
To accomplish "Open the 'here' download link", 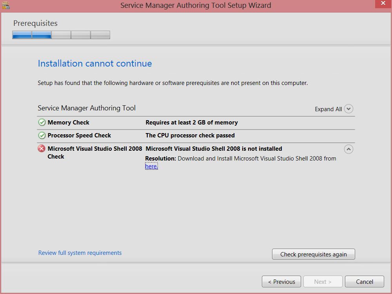I will coord(151,166).
